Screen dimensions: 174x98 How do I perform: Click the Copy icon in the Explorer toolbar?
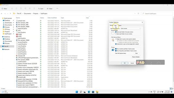[x=16, y=8]
